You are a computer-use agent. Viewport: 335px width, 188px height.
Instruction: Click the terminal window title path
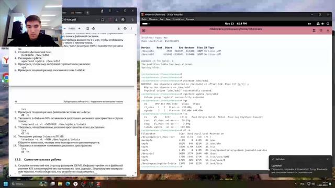coord(236,29)
